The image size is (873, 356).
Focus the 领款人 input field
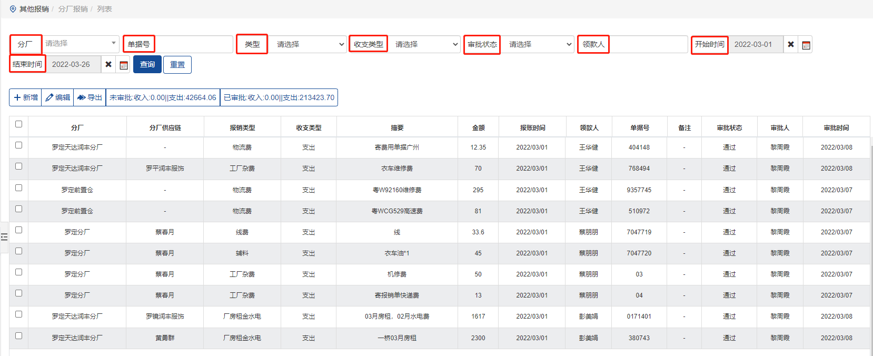649,44
